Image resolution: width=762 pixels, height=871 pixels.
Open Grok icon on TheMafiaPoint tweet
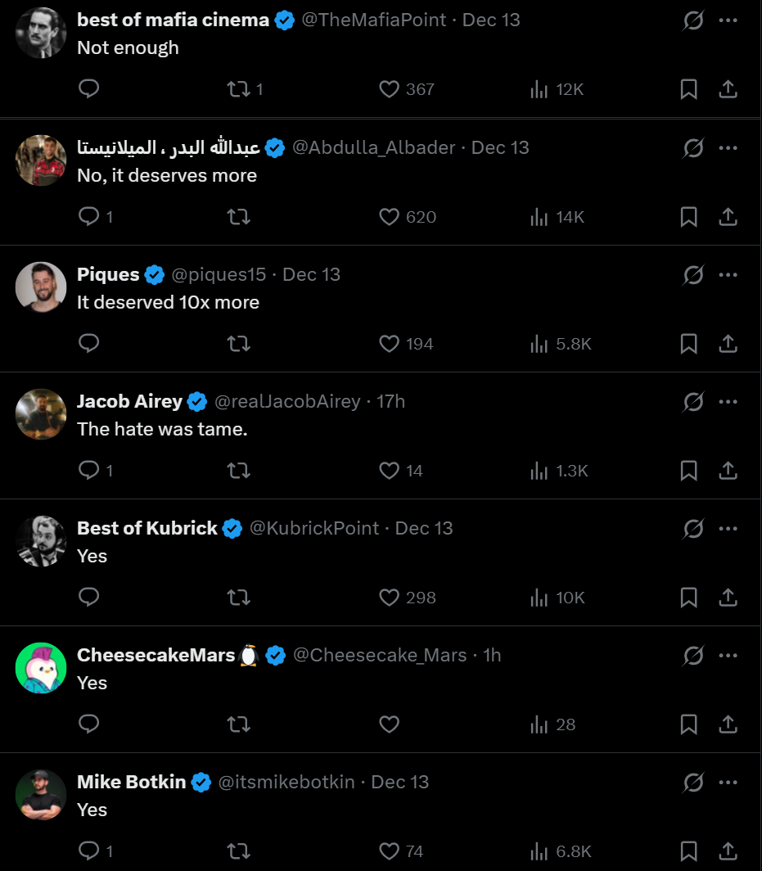(x=693, y=20)
